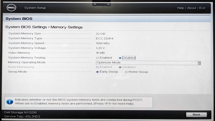Click the System Memory Size label
The width and height of the screenshot is (215, 121).
[x=24, y=33]
